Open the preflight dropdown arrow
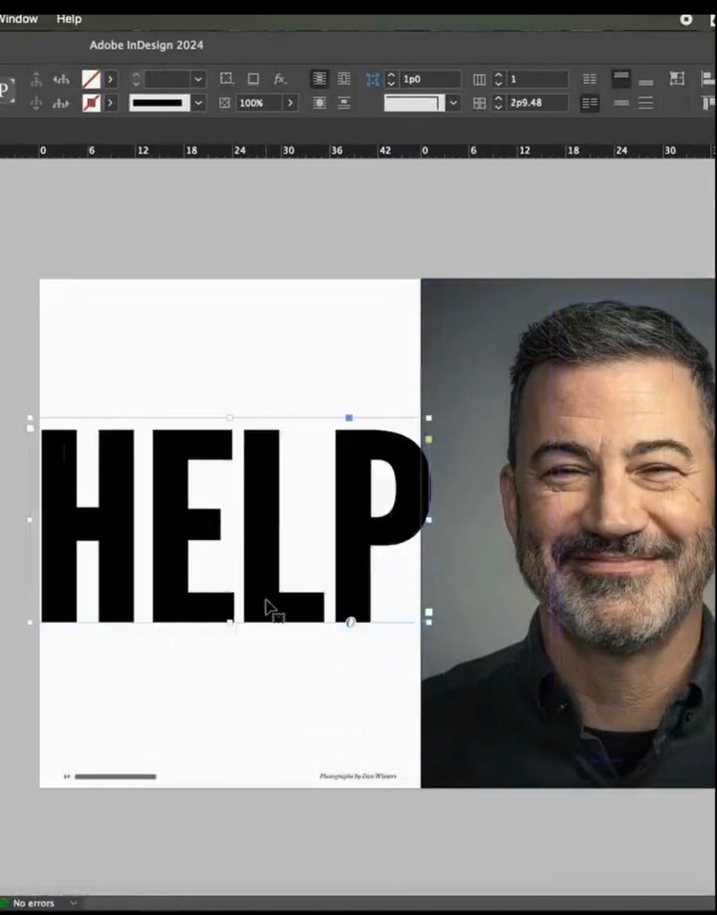The width and height of the screenshot is (717, 915). (x=73, y=903)
